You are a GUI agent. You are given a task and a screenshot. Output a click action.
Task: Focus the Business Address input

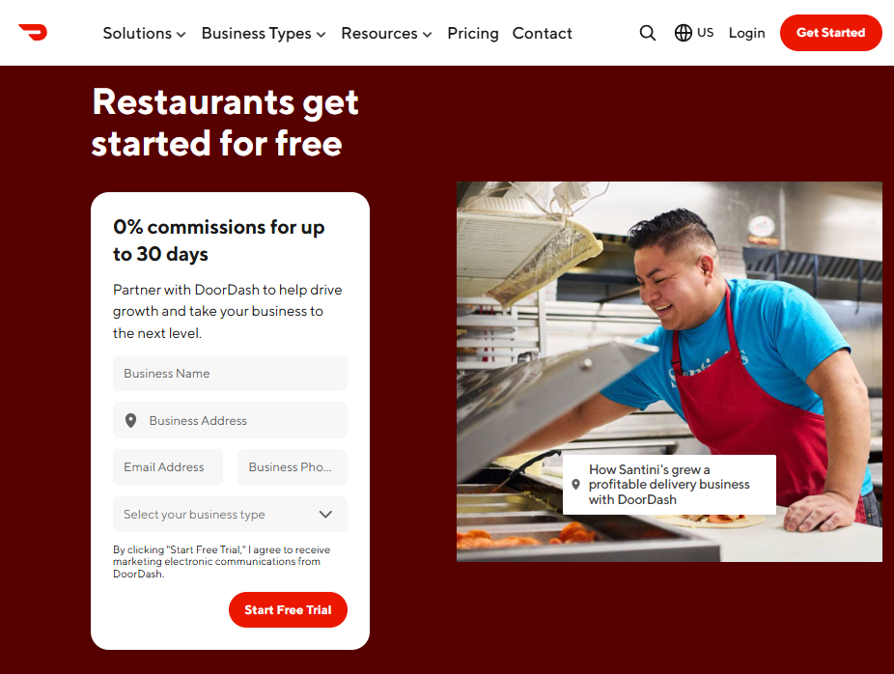[231, 420]
